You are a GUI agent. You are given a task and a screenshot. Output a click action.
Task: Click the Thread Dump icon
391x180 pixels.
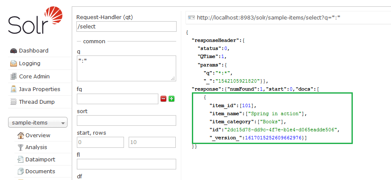point(13,102)
